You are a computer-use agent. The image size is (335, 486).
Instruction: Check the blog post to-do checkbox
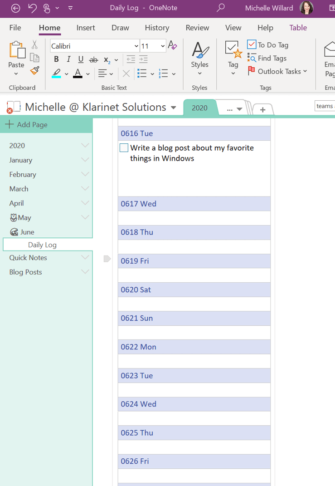124,148
